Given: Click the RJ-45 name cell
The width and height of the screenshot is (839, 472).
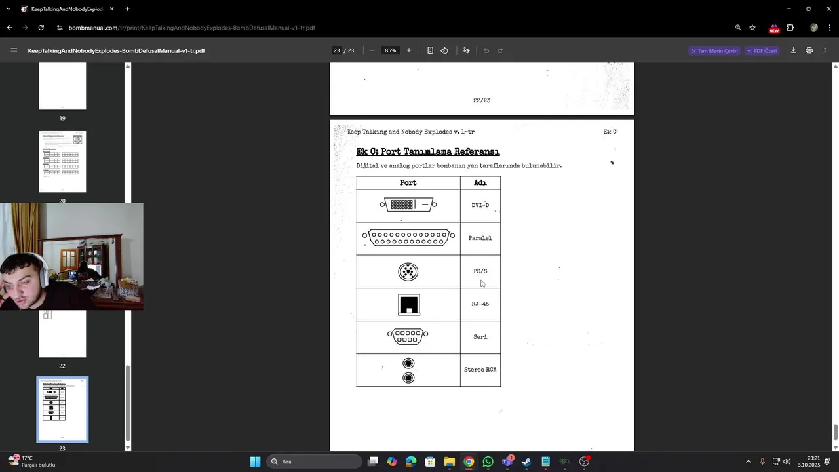Looking at the screenshot, I should tap(480, 304).
